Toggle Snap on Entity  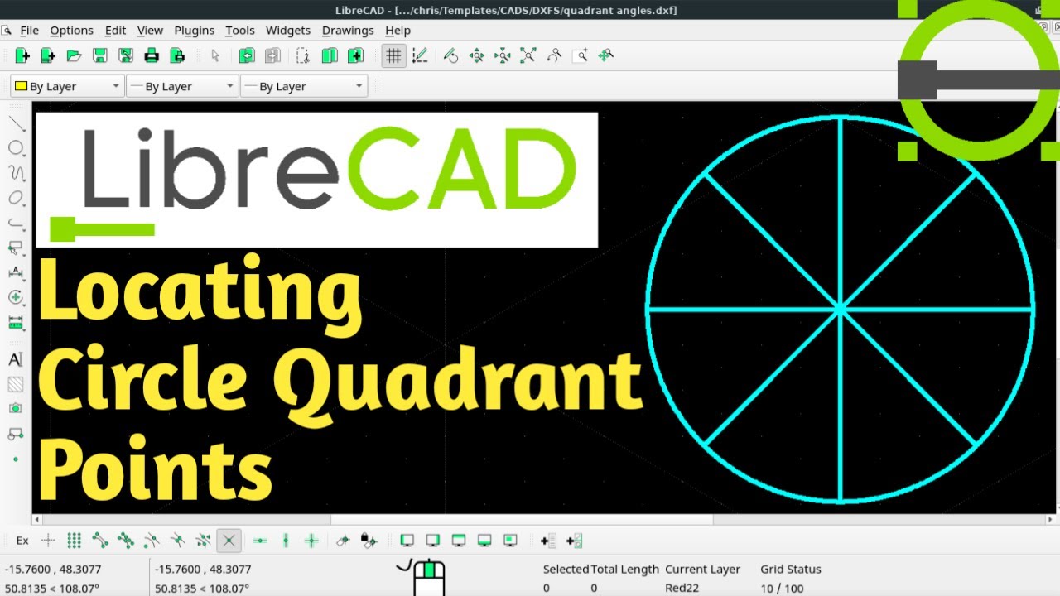point(126,541)
